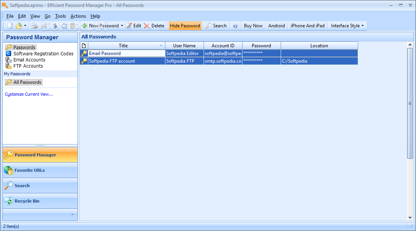Open the New Password dropdown arrow
This screenshot has width=416, height=231.
click(x=122, y=26)
